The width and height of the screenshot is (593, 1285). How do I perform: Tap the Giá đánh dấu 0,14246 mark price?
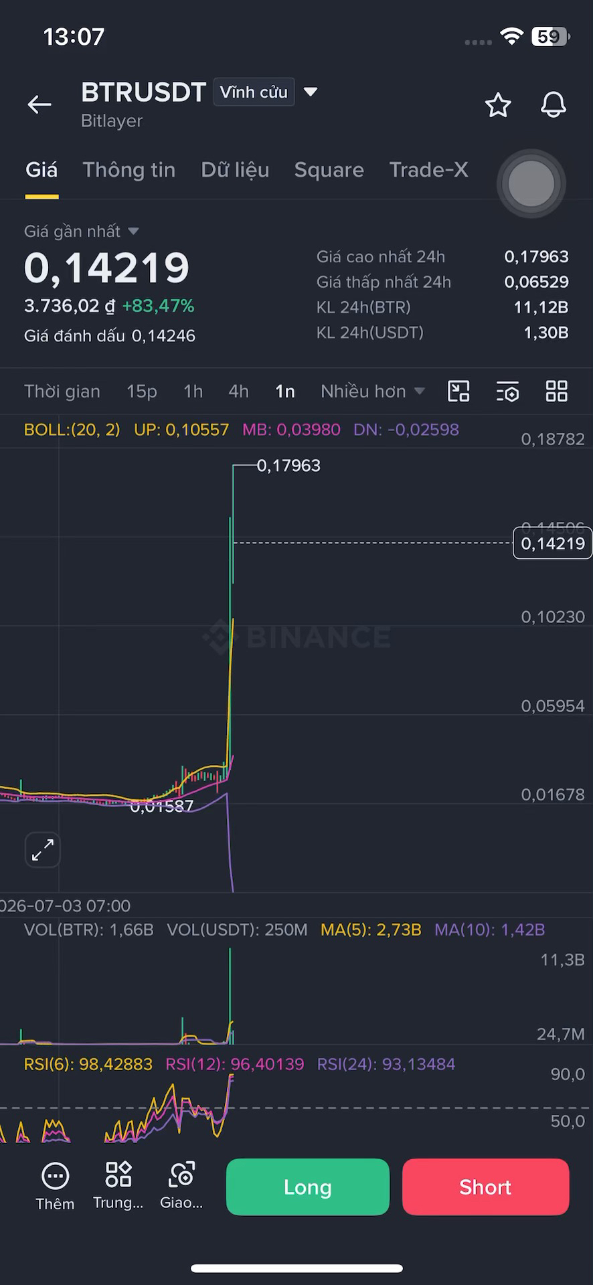point(110,336)
